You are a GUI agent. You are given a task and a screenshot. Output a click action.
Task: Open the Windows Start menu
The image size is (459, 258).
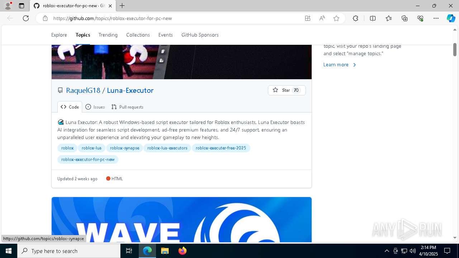(x=9, y=251)
